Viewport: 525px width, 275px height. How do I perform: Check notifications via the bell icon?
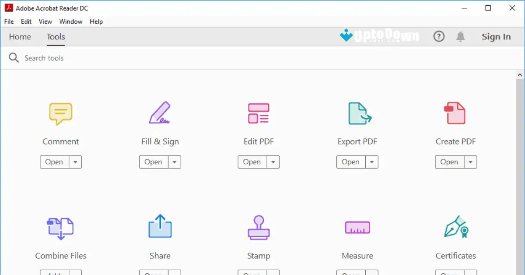point(460,36)
